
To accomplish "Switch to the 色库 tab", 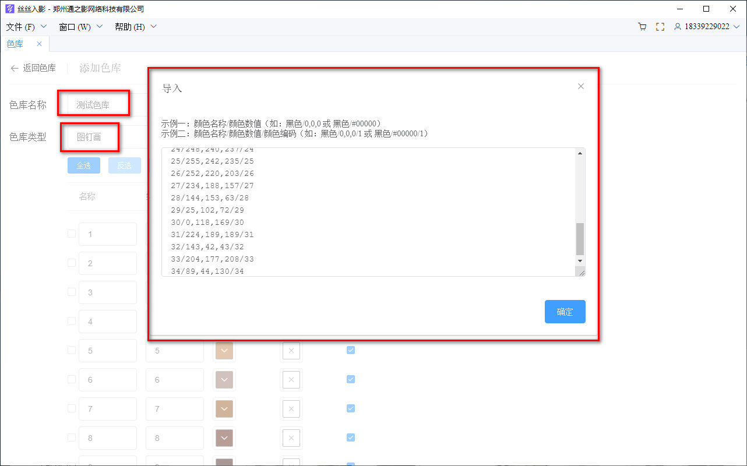I will point(15,43).
